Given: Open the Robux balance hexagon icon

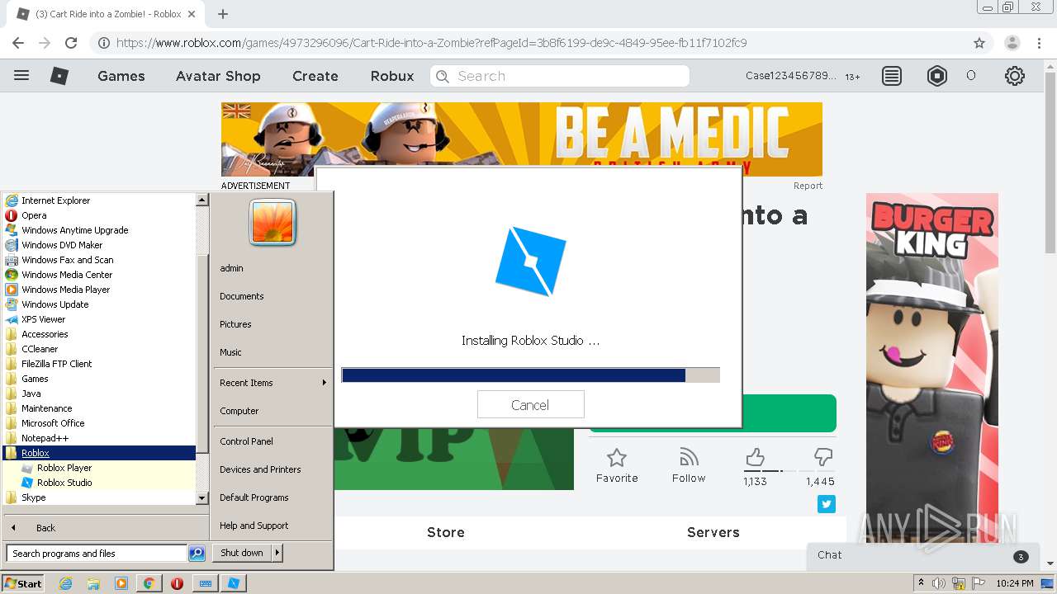Looking at the screenshot, I should tap(936, 76).
